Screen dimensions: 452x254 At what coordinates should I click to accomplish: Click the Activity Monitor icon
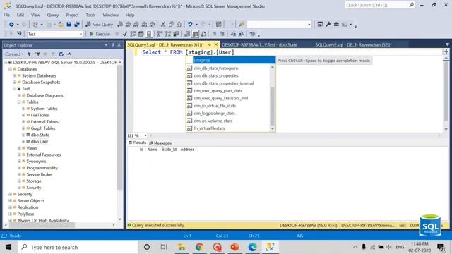69,54
